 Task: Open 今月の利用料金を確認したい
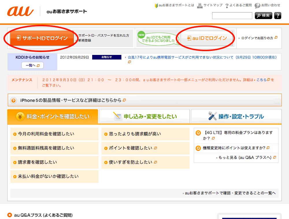point(54,134)
